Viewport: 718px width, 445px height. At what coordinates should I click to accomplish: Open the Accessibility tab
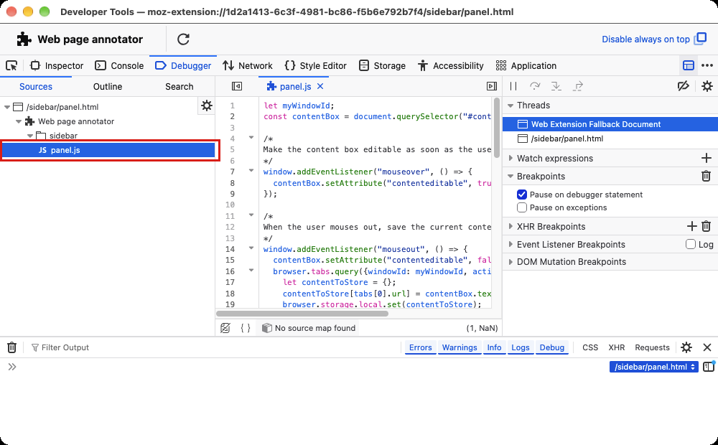[451, 66]
